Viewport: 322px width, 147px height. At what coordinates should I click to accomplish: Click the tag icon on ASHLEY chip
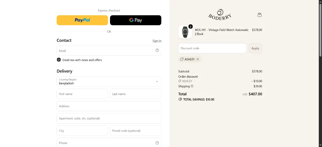coord(182,59)
